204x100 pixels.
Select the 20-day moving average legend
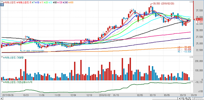point(46,2)
